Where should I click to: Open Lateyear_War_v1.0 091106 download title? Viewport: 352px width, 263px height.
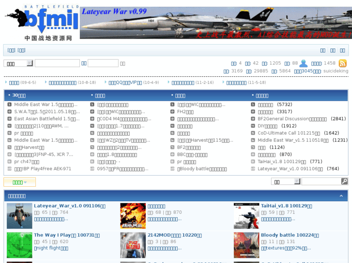pos(70,206)
